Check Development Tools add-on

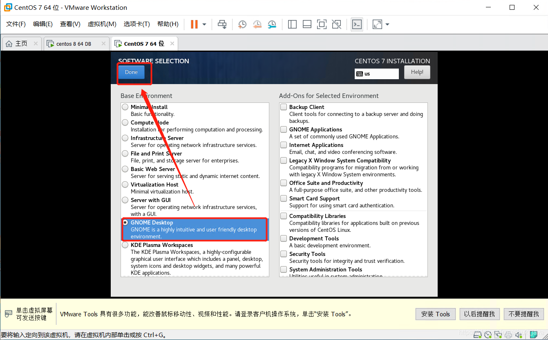click(x=284, y=238)
